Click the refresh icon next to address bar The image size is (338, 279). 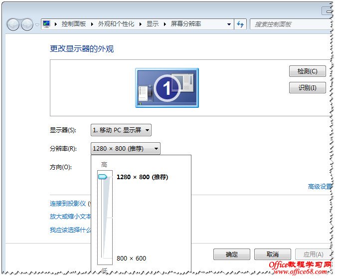point(240,24)
